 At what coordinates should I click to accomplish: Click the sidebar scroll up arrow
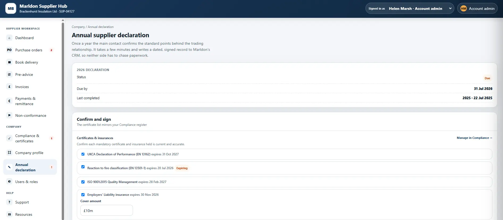(x=63, y=20)
